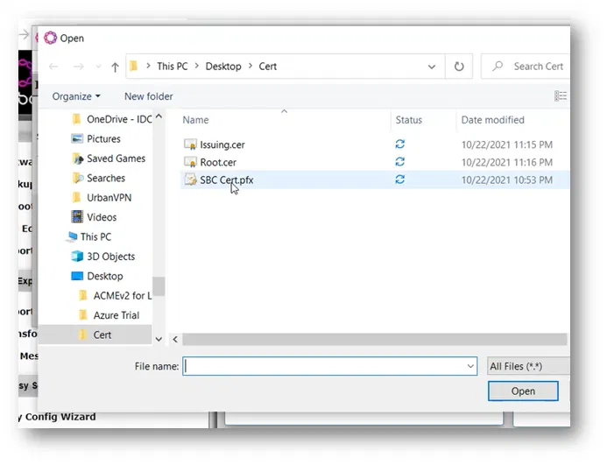Image resolution: width=607 pixels, height=465 pixels.
Task: Open the Organize dropdown menu
Action: tap(76, 96)
